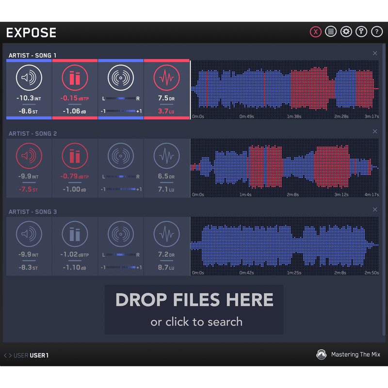
Task: Select Song 2 loudness speaker icon
Action: coord(29,156)
